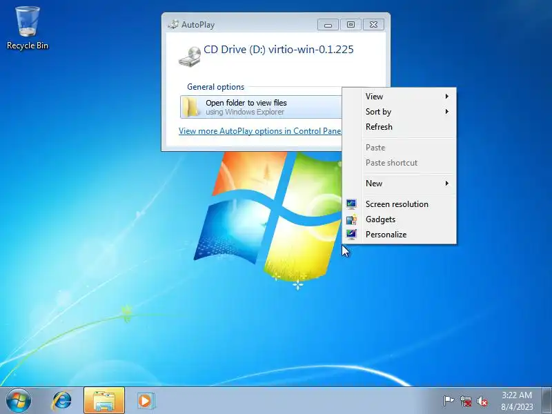Click the CD drive icon in AutoPlay

point(190,57)
